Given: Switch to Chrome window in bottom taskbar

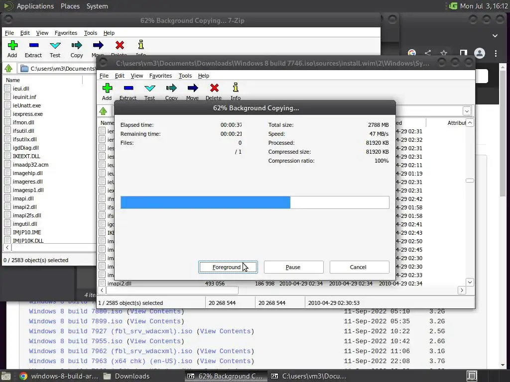Looking at the screenshot, I should (x=59, y=376).
